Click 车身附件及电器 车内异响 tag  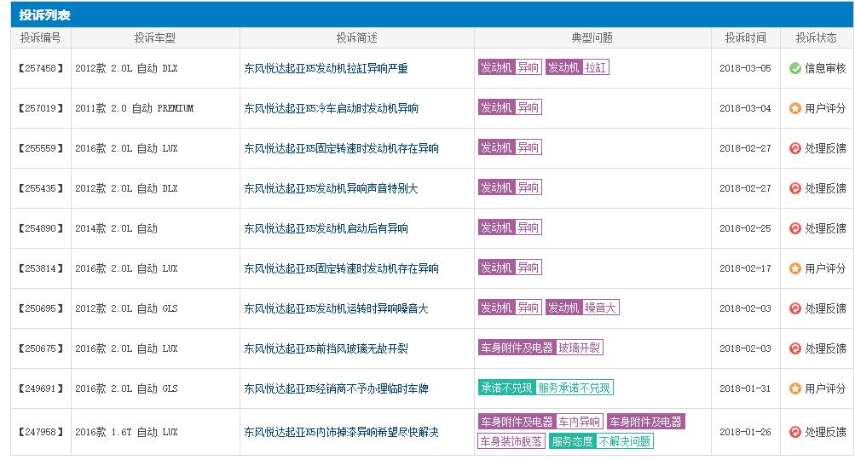click(x=540, y=422)
